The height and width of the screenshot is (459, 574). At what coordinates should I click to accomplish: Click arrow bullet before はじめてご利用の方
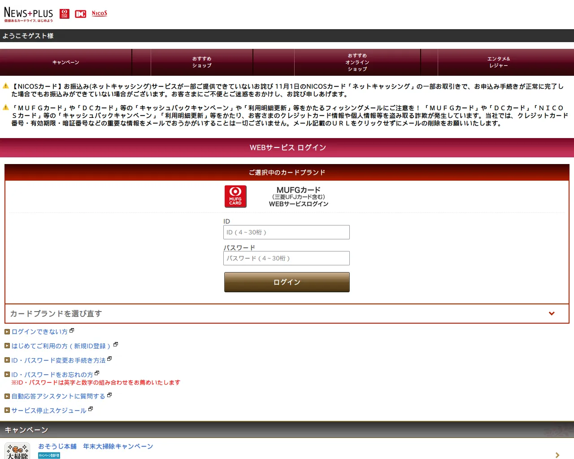pos(7,346)
